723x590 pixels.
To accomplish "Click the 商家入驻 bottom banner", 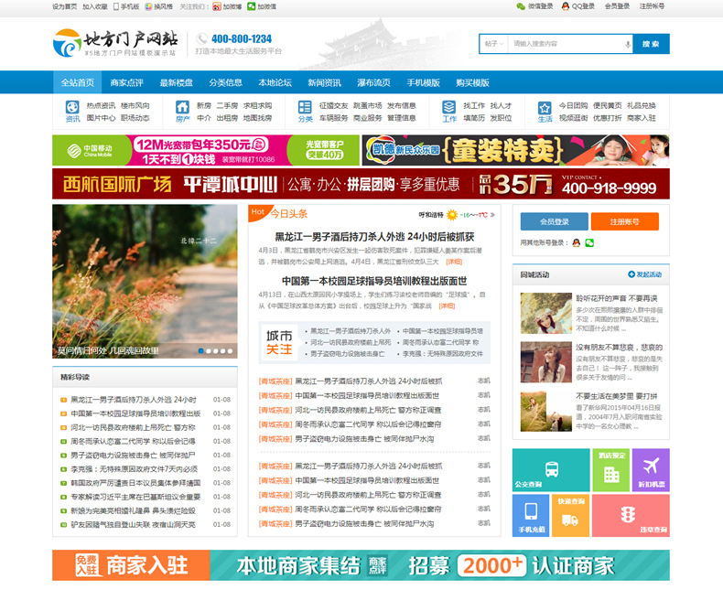I will [361, 565].
